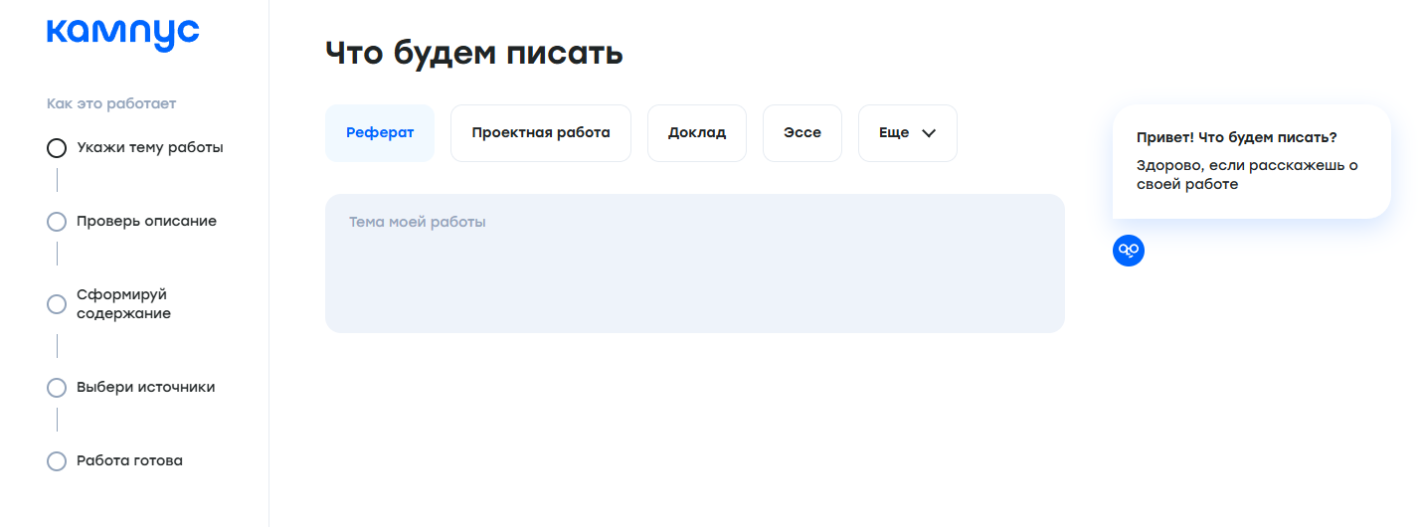Pick the Эссе option
1422x527 pixels.
coord(802,133)
